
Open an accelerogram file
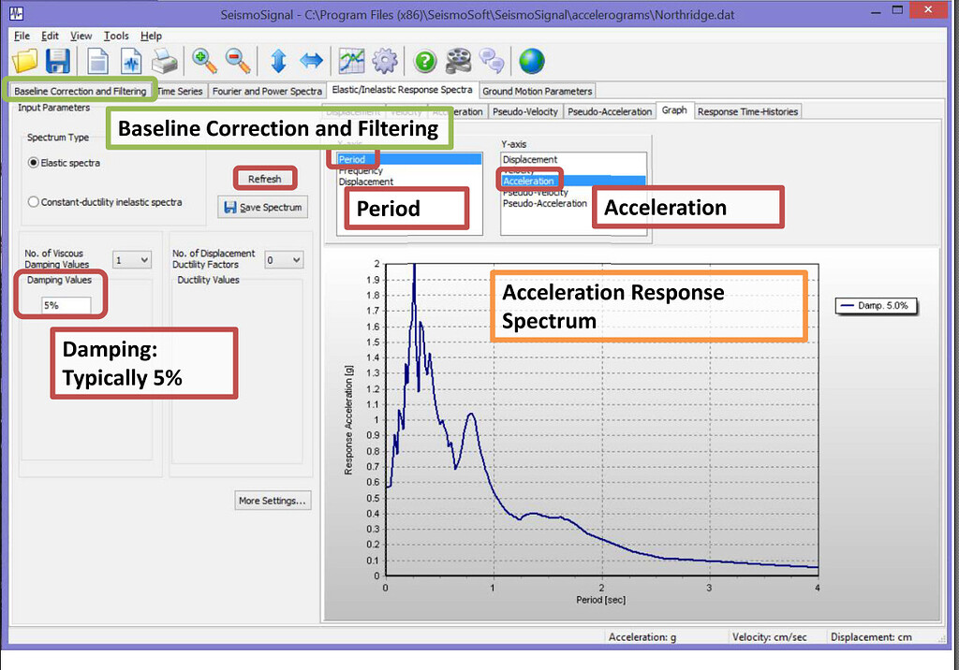pyautogui.click(x=24, y=60)
